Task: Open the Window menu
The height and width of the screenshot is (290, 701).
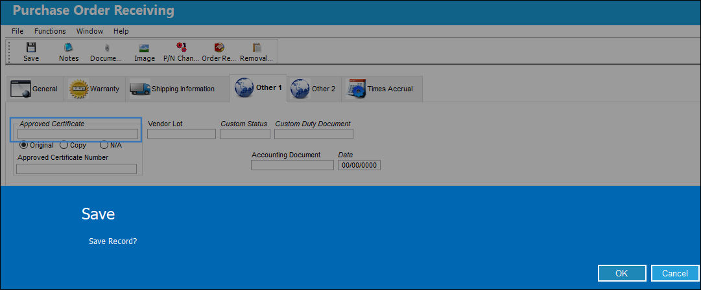Action: (89, 31)
